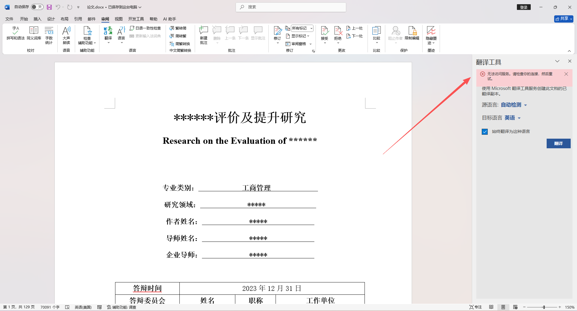Image resolution: width=577 pixels, height=311 pixels.
Task: Convert text with 简转繁
Action: click(x=178, y=36)
